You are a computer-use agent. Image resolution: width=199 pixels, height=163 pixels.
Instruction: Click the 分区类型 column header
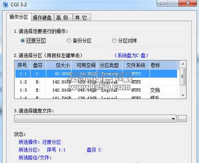(x=110, y=65)
